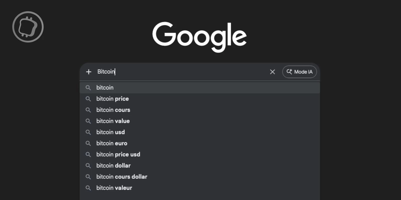Select the 'bitcoin price' suggestion
Viewport: 401px width, 200px height.
pos(113,99)
